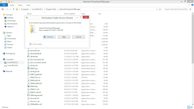Open Help with the question mark icon
The image size is (194, 109).
[x=192, y=5]
